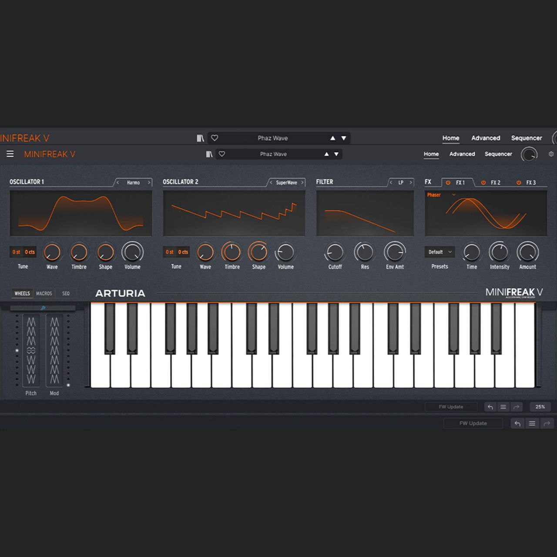Open library icon in the cropped topmost bar
557x557 pixels.
(x=200, y=138)
